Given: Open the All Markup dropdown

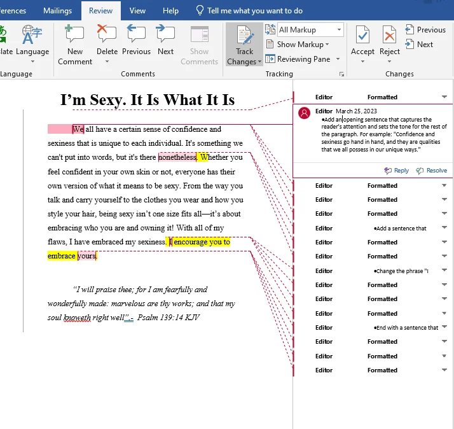Looking at the screenshot, I should [x=310, y=30].
